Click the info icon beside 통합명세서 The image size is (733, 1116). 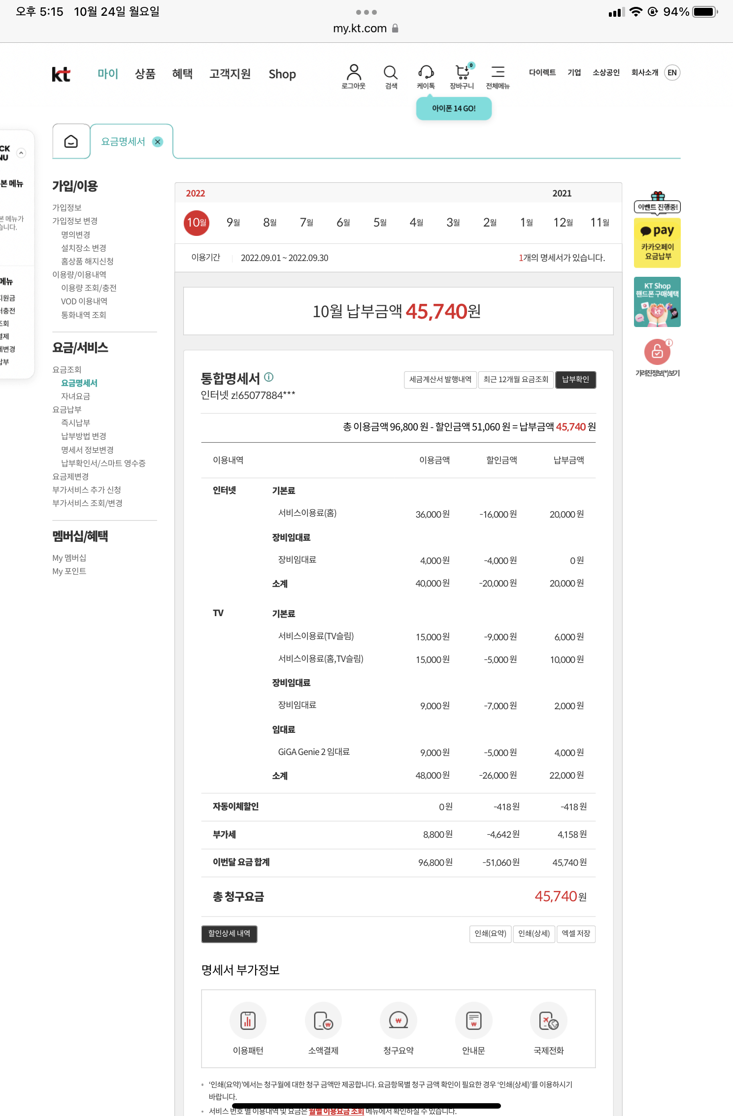pyautogui.click(x=268, y=377)
